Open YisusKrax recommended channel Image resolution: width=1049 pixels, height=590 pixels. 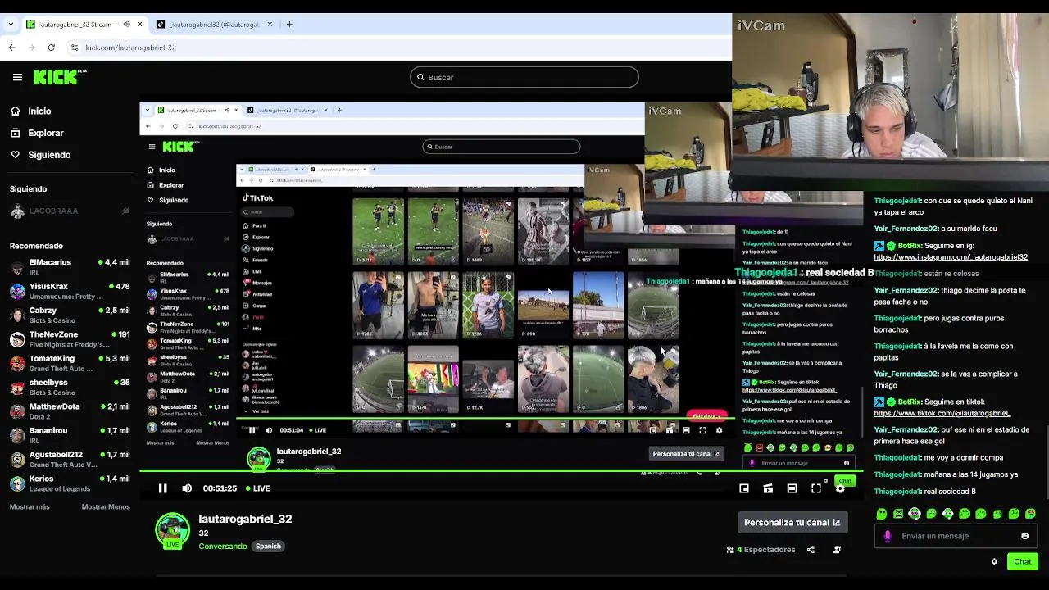pyautogui.click(x=70, y=291)
